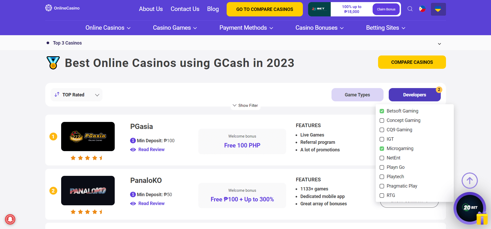
Task: Click the eye icon in the PGasia card
Action: point(133,150)
